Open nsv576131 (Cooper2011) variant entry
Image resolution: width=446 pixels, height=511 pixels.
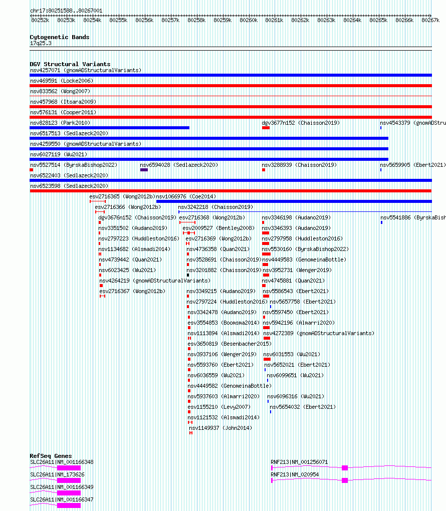pos(63,112)
